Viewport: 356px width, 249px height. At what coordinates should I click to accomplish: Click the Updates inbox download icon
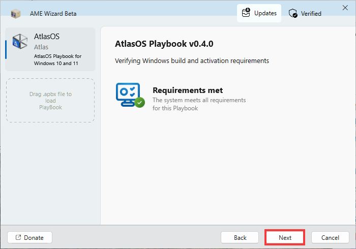click(246, 13)
